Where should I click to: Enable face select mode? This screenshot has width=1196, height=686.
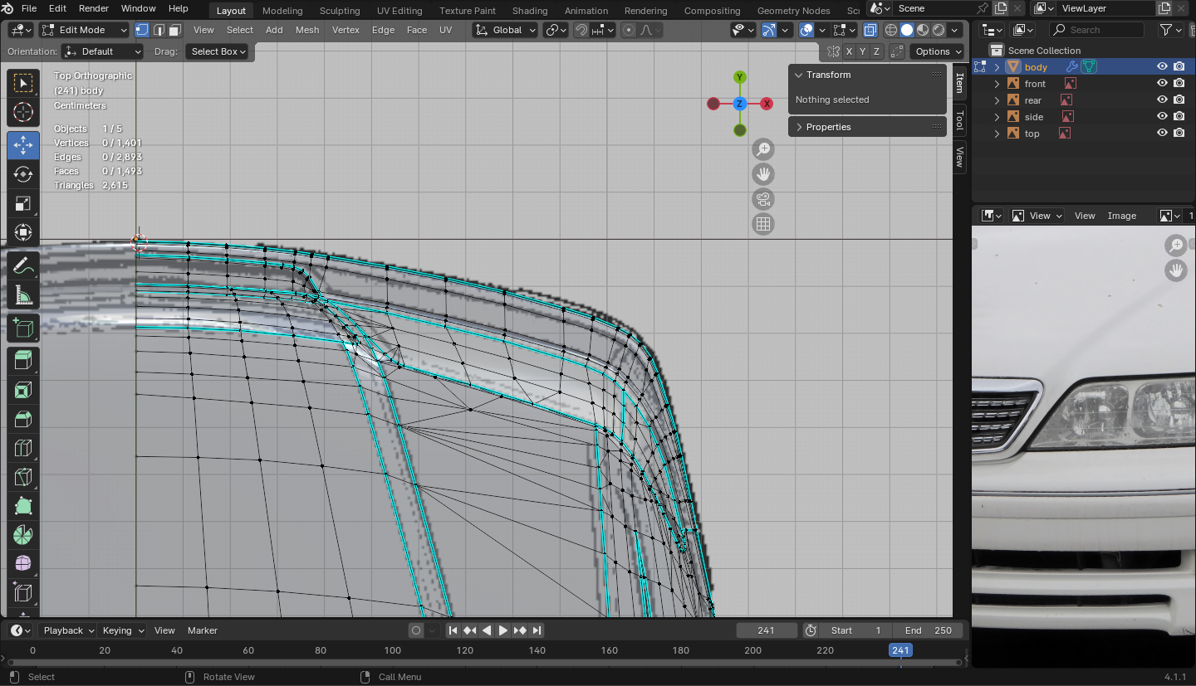tap(174, 30)
